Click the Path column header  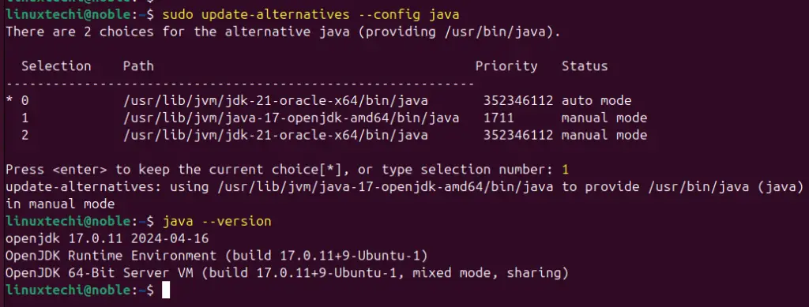[x=138, y=66]
